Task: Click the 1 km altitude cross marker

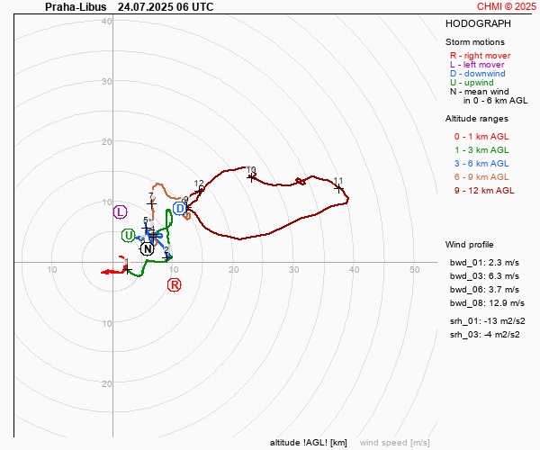Action: [x=128, y=269]
